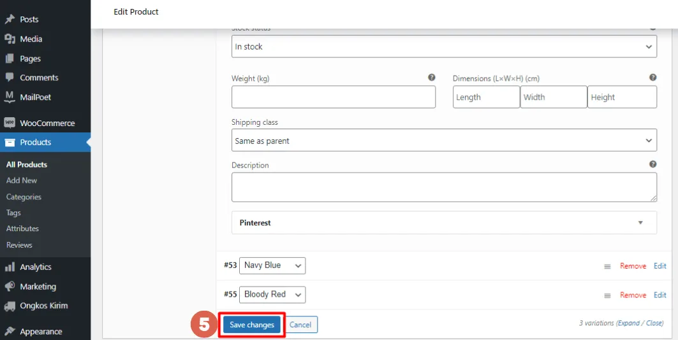This screenshot has width=678, height=340.
Task: Click the Ongkos Kirim truck icon
Action: click(x=10, y=306)
